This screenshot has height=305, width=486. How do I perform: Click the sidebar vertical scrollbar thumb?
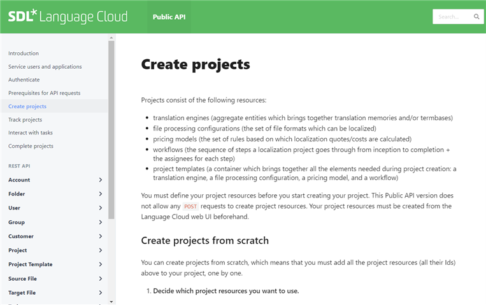tap(111, 130)
